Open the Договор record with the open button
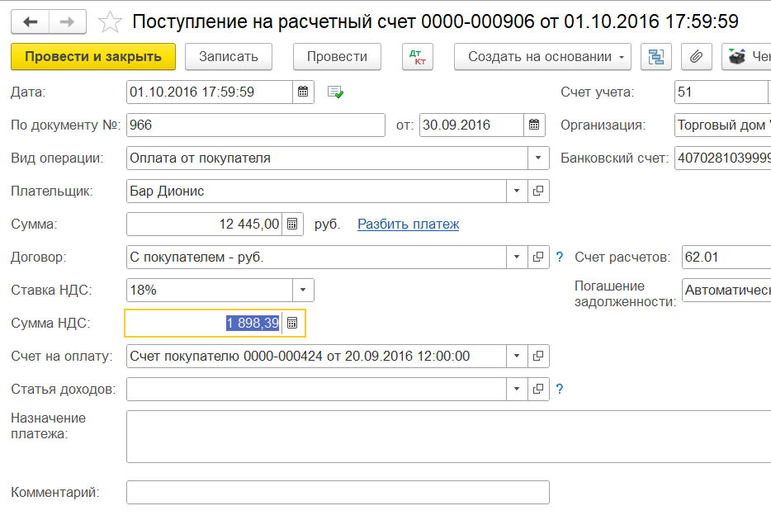771x520 pixels. tap(538, 257)
